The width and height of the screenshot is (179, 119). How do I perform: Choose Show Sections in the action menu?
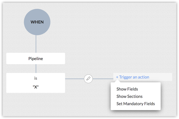point(130,96)
